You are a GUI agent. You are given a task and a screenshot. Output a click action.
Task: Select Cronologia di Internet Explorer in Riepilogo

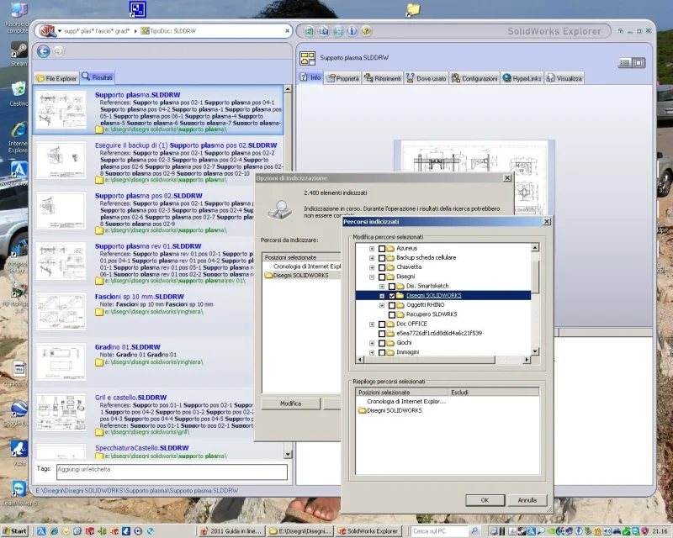click(x=406, y=402)
